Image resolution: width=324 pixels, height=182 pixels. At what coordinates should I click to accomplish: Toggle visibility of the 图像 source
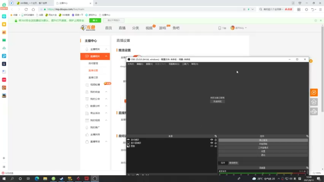tap(211, 146)
